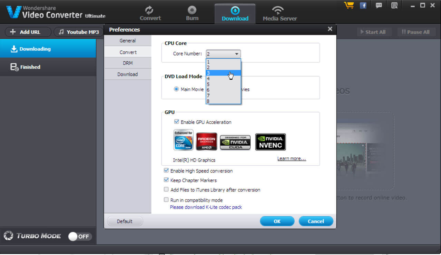441x255 pixels.
Task: Open the Core Number combo box
Action: coord(223,54)
